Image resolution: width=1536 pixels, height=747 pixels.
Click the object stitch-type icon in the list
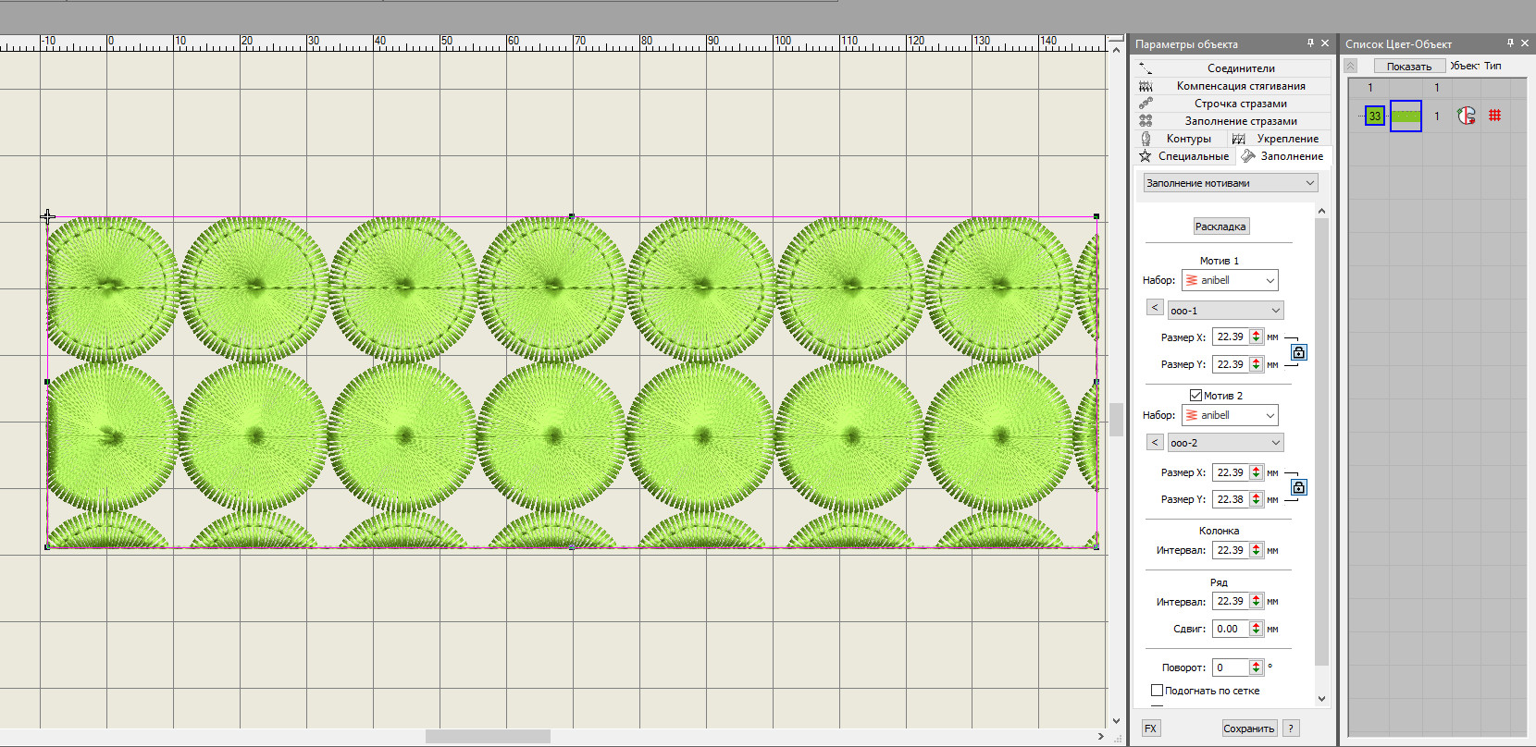click(1467, 116)
